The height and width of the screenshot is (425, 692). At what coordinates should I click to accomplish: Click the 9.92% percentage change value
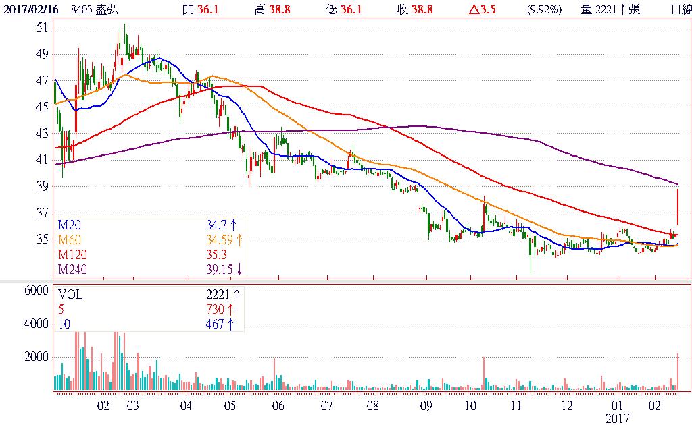pyautogui.click(x=543, y=10)
